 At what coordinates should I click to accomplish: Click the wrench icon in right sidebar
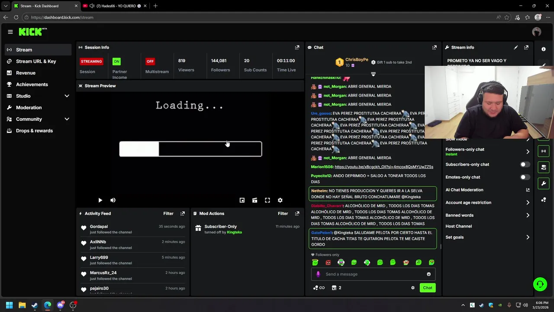click(544, 183)
